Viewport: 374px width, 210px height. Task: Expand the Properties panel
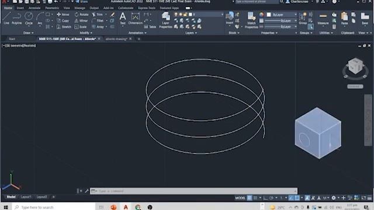[x=269, y=33]
